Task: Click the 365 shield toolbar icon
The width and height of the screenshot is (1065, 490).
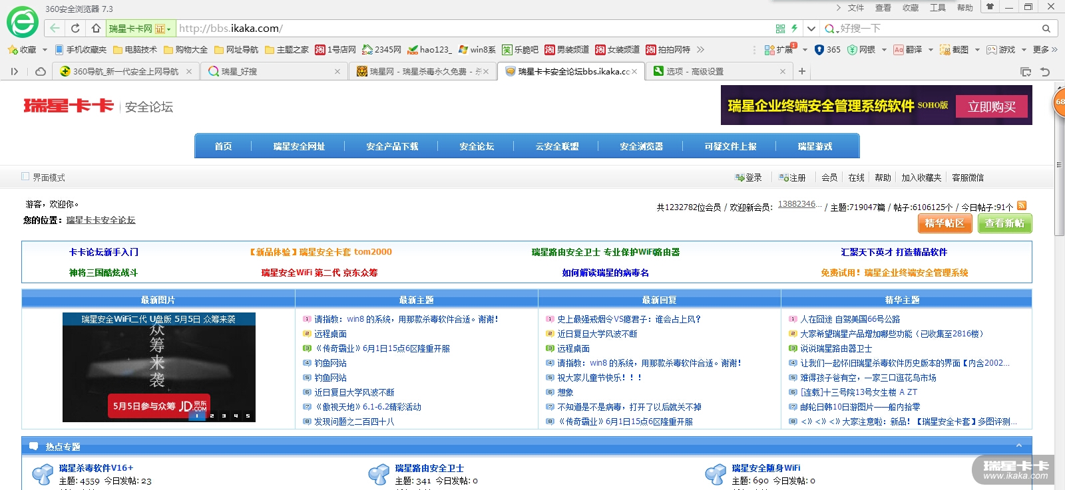Action: pos(827,50)
